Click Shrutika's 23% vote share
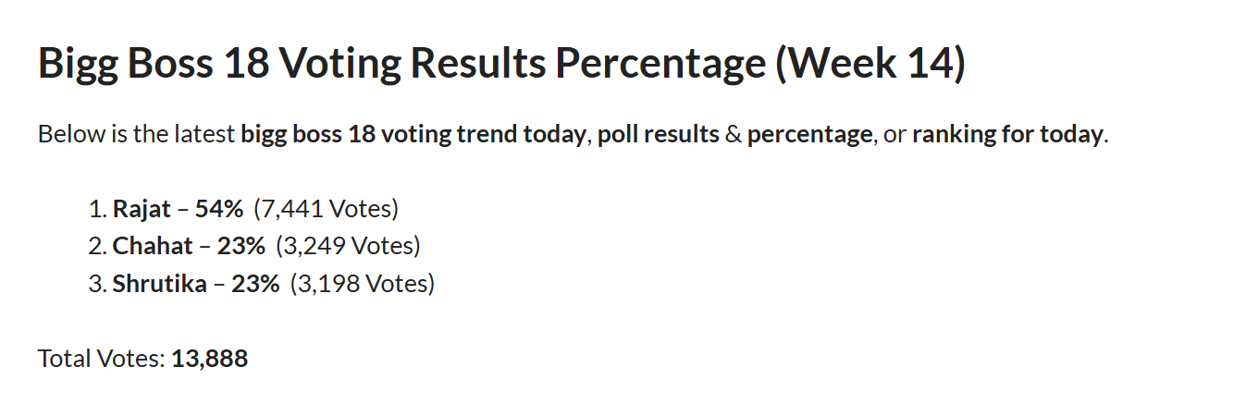Screen dimensions: 1246x416 255,283
